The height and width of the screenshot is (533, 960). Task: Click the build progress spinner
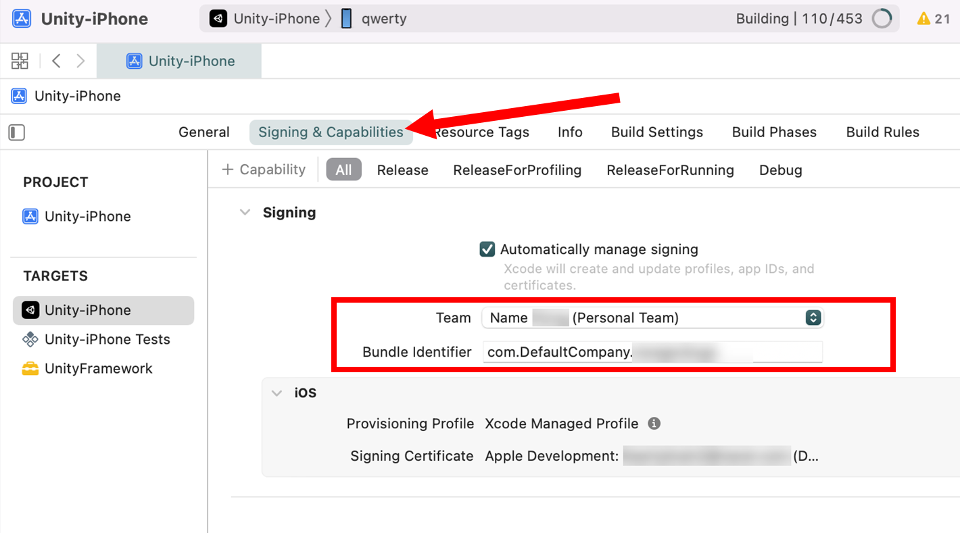[882, 19]
